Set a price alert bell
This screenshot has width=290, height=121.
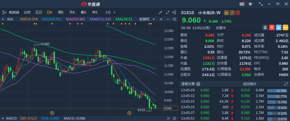265,27
